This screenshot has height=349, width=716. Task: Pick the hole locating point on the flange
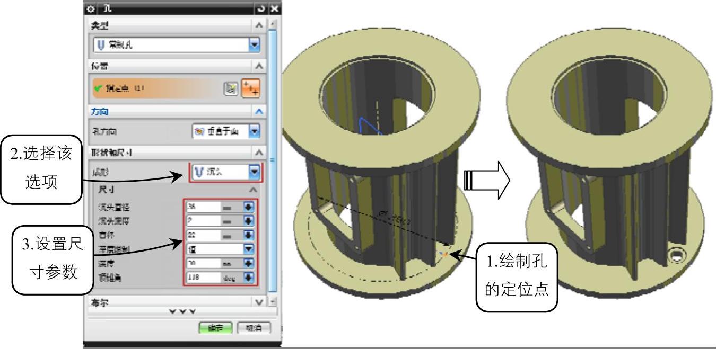click(444, 255)
